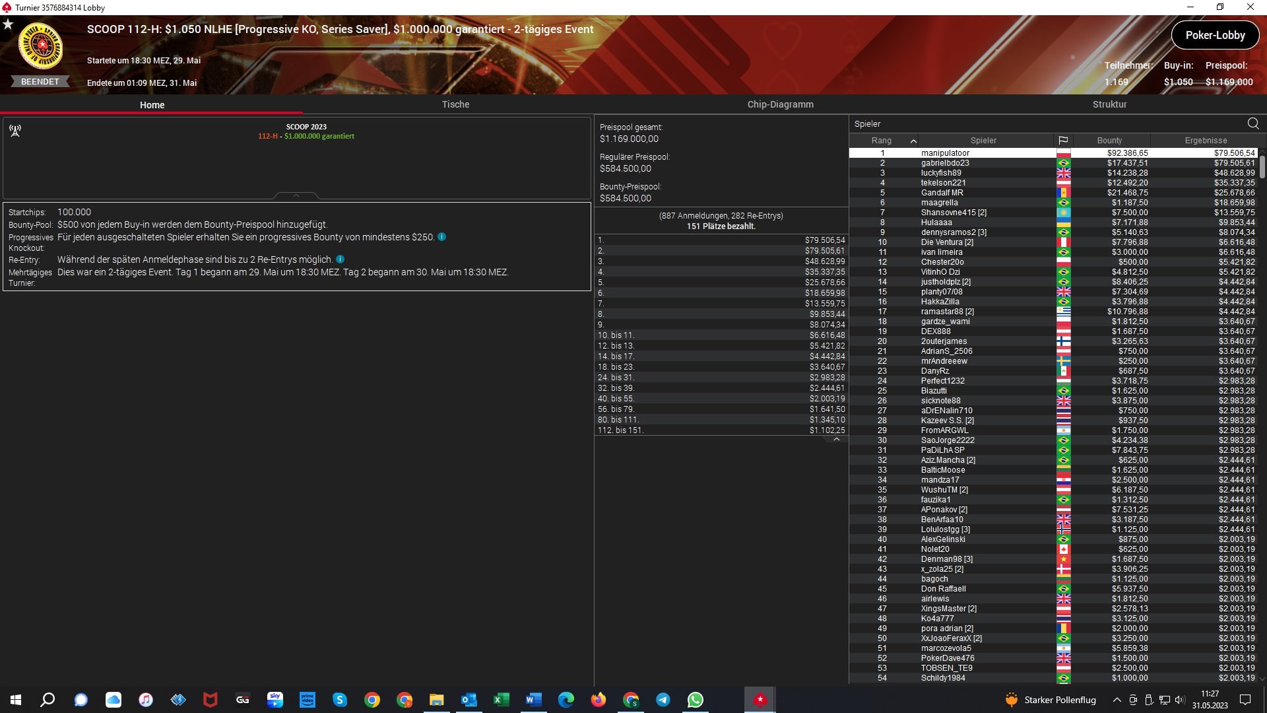Screen dimensions: 1267x713
Task: Open GGPoker from the taskbar
Action: (243, 700)
